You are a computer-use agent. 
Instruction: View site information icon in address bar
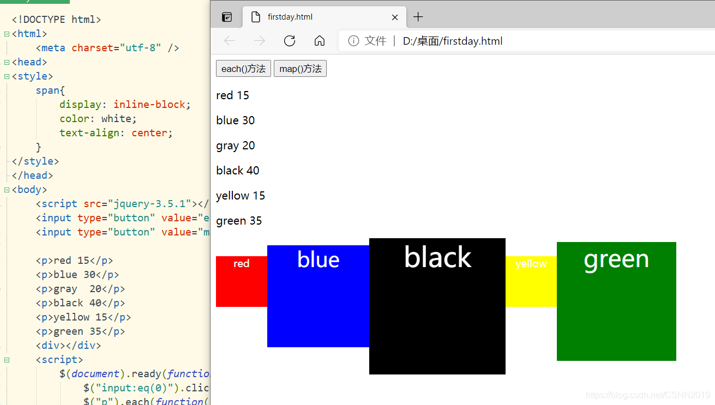tap(353, 41)
